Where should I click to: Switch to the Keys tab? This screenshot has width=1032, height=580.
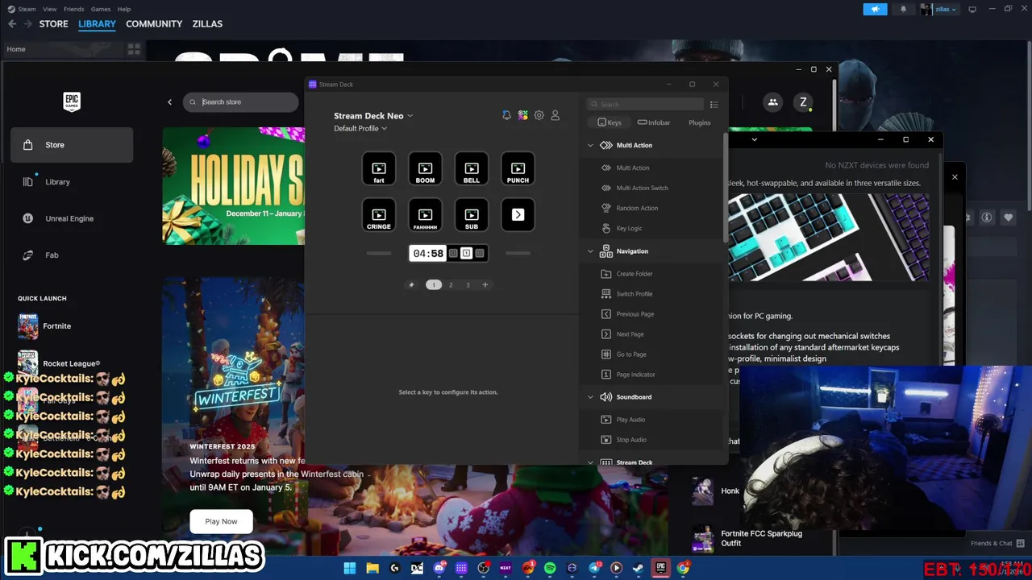coord(609,122)
